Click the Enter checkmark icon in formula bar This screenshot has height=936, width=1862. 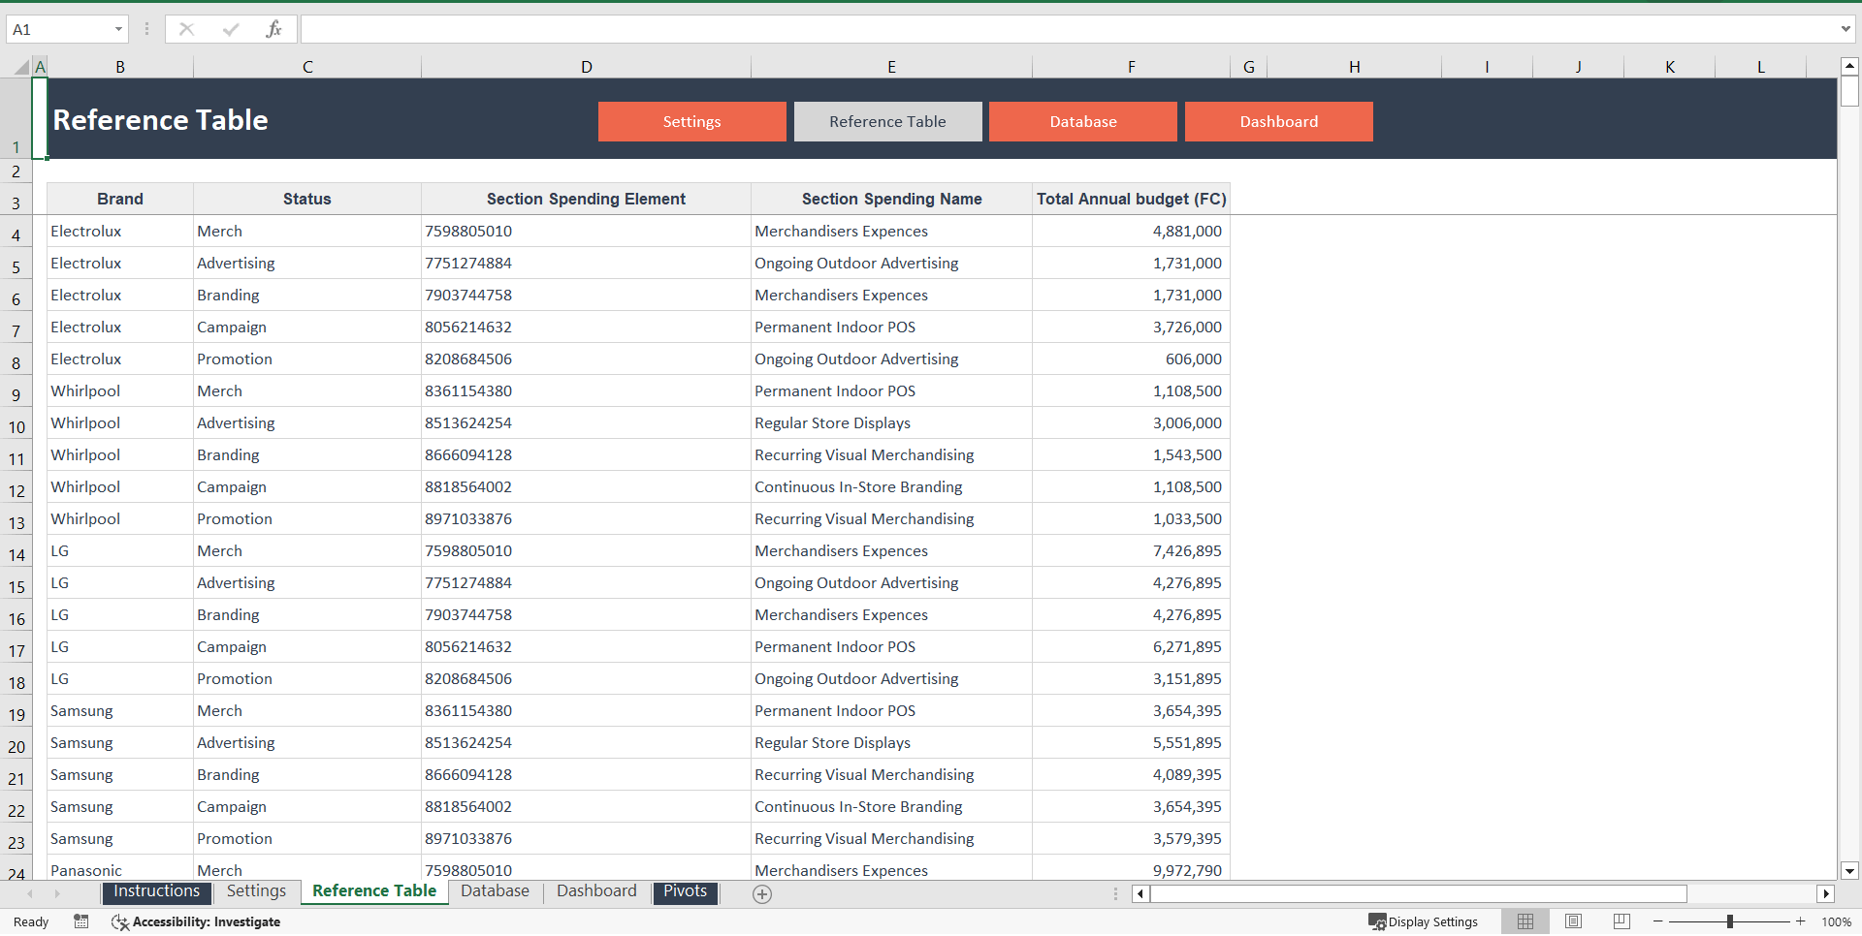[x=230, y=29]
